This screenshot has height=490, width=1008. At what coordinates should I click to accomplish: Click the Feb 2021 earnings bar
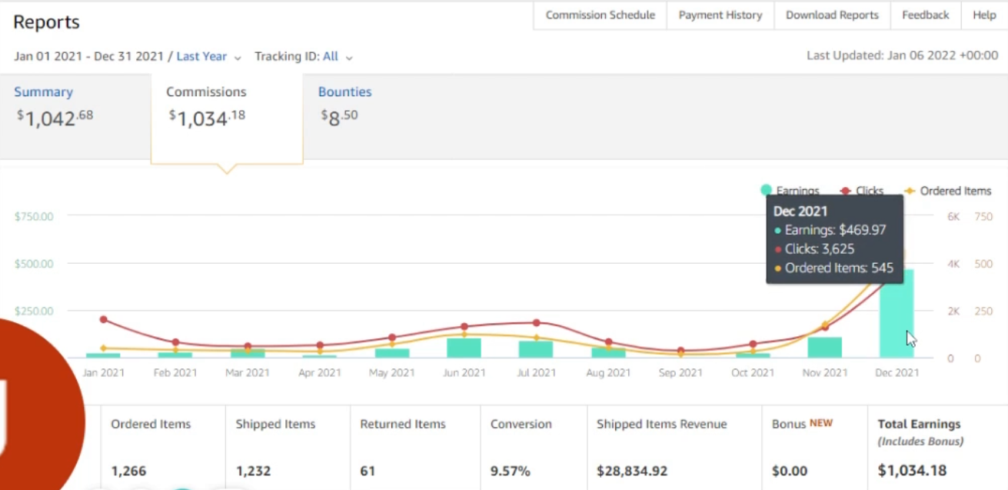coord(175,355)
